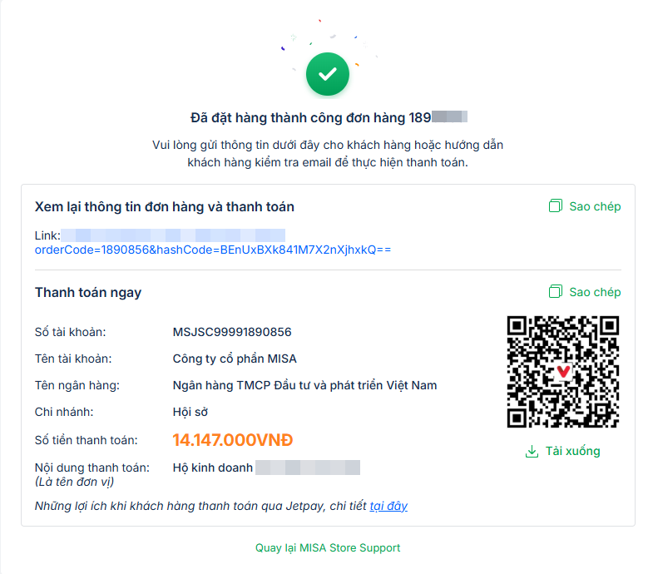653x574 pixels.
Task: Click the Thanh toán ngay section heading
Action: [x=88, y=292]
